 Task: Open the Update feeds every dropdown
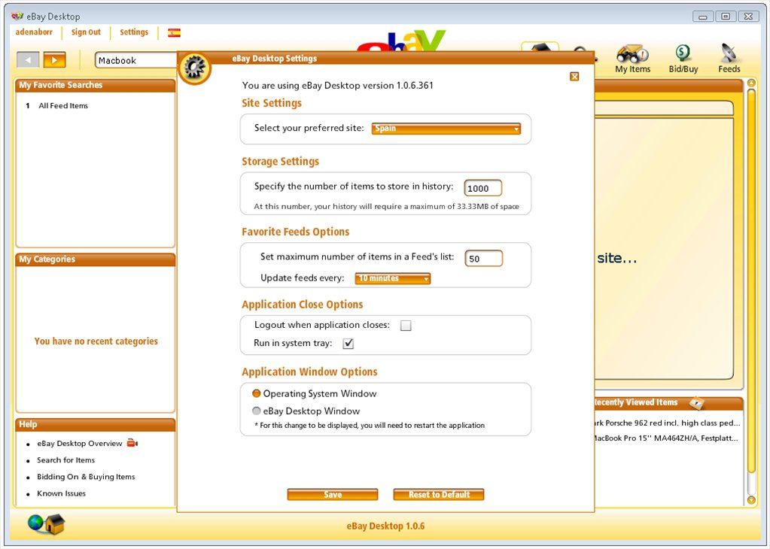pos(392,278)
